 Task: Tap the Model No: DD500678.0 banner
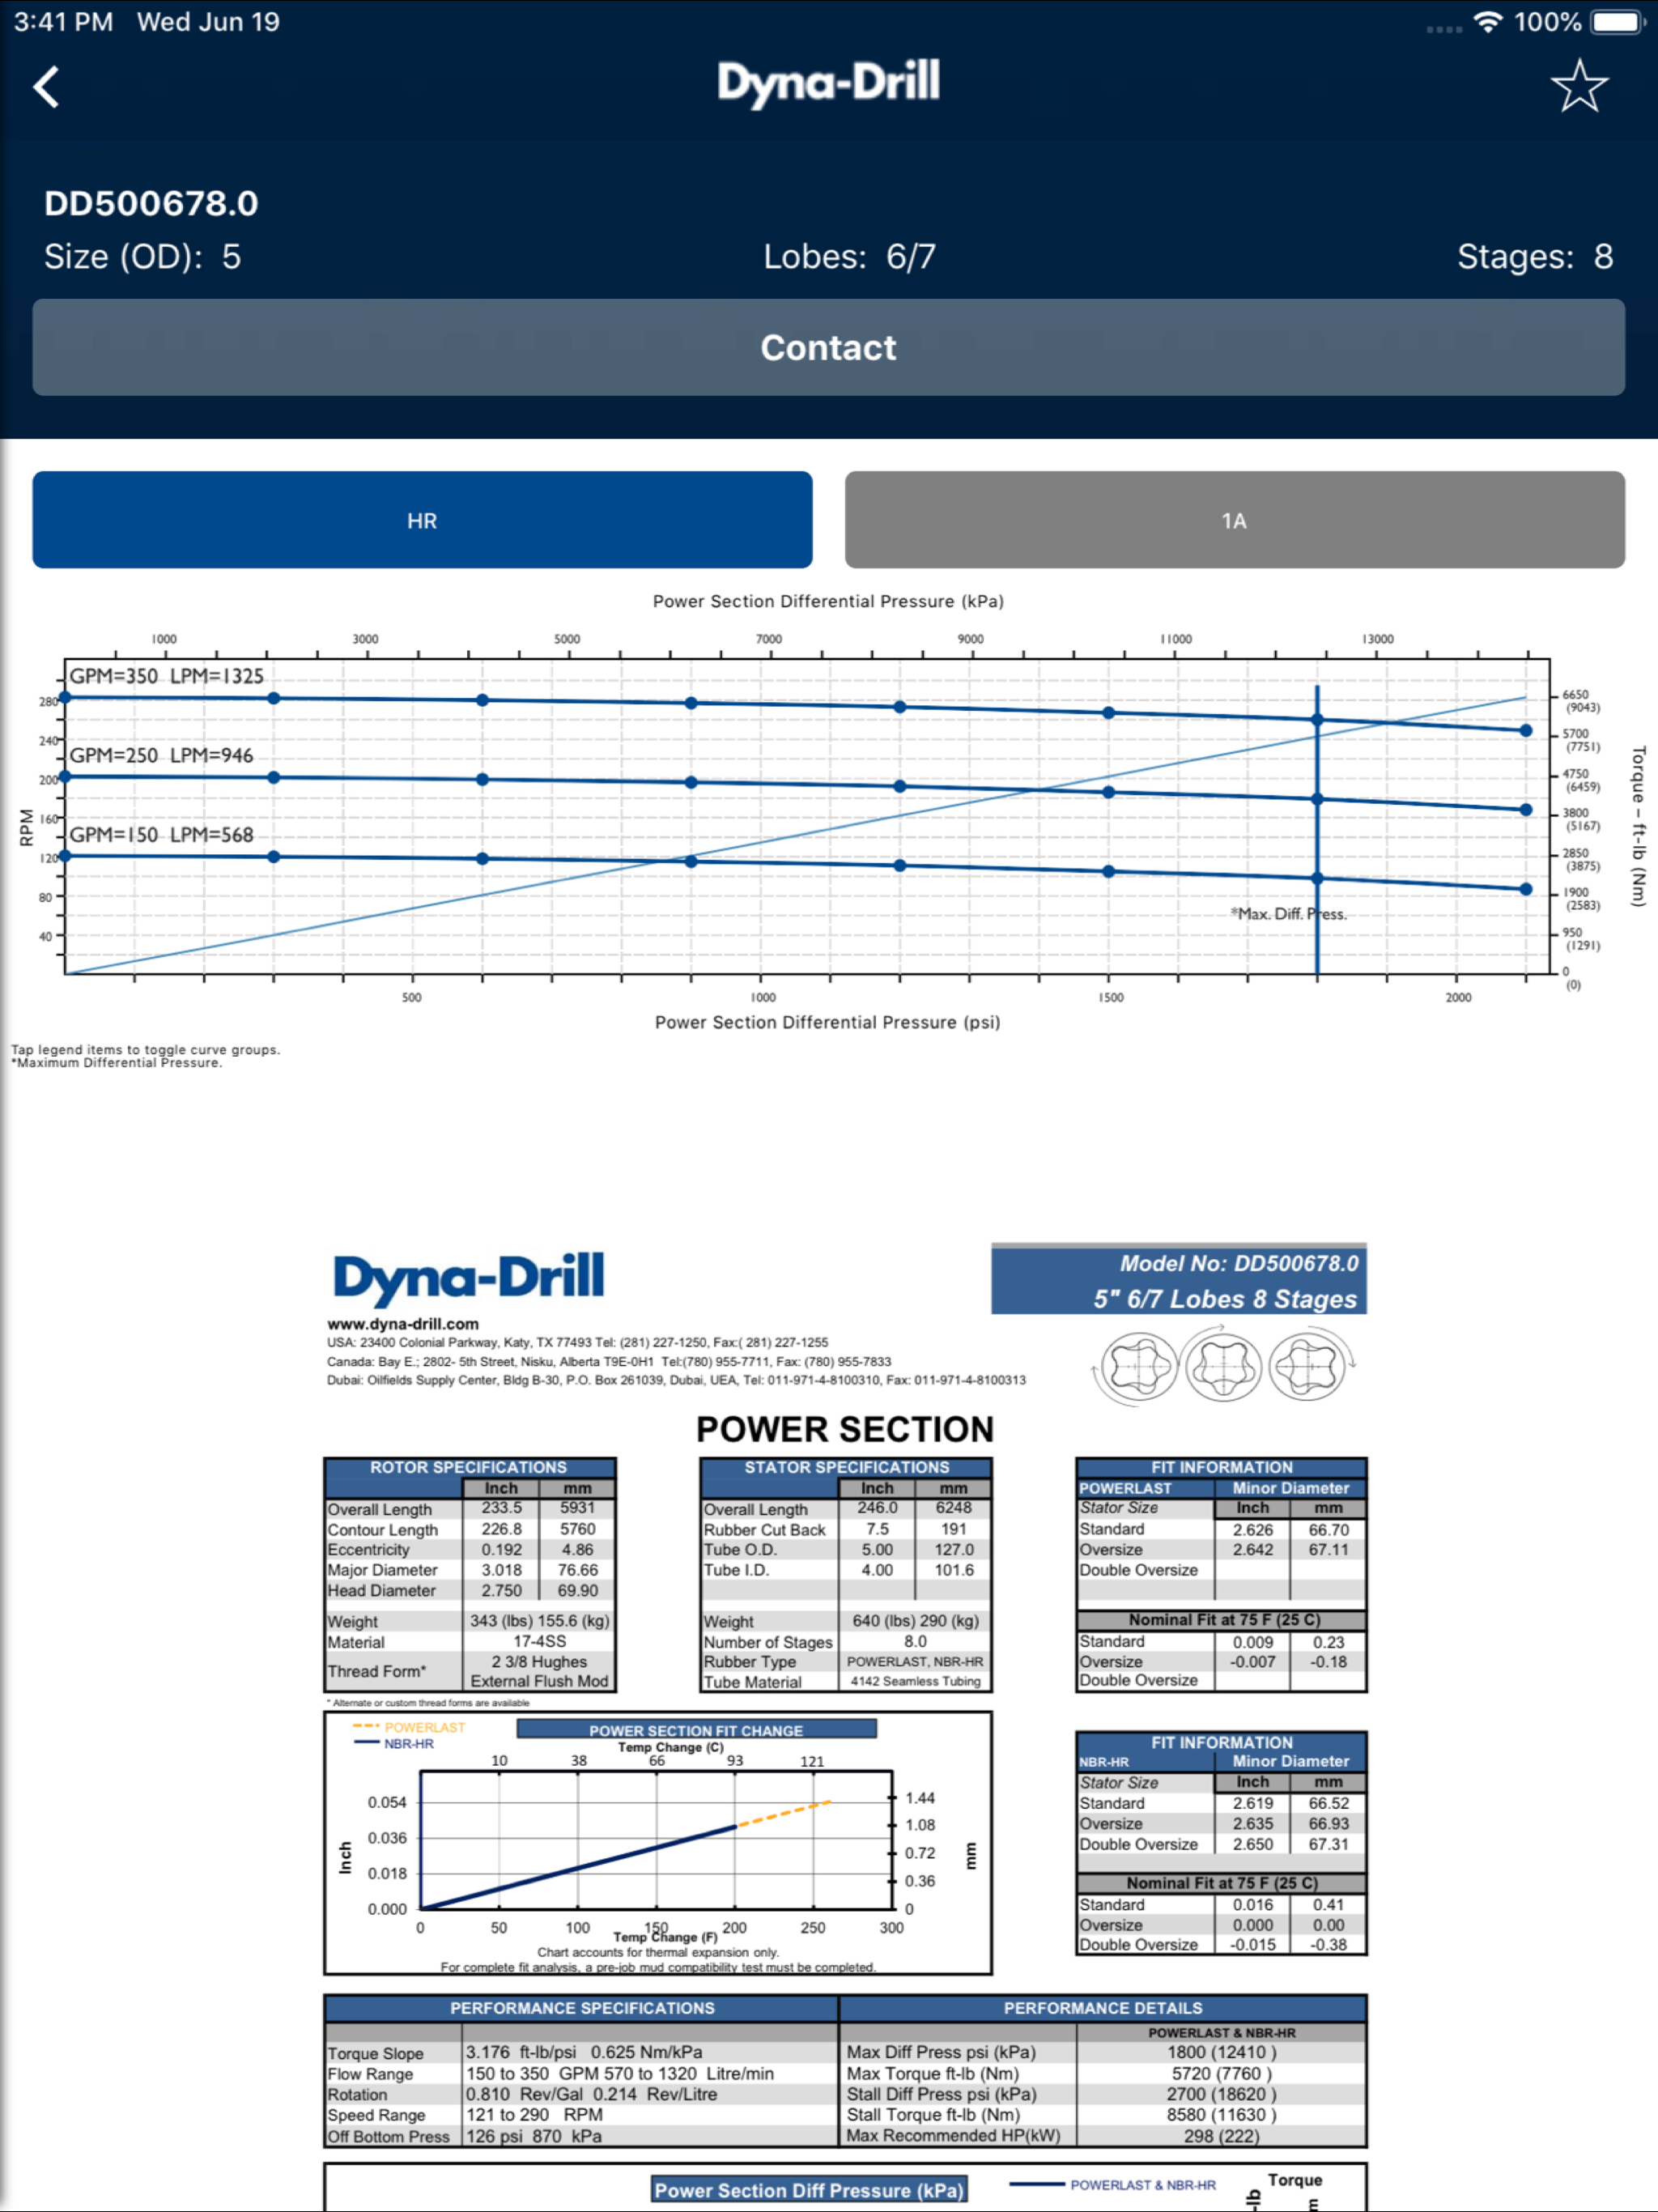[x=1178, y=1280]
